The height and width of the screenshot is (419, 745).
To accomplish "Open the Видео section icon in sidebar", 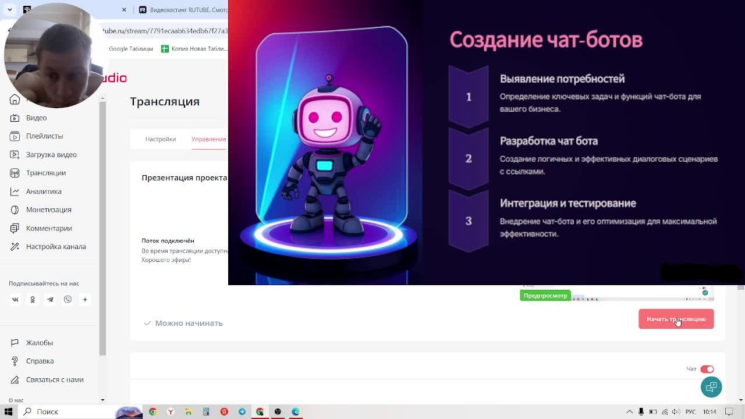I will 15,118.
